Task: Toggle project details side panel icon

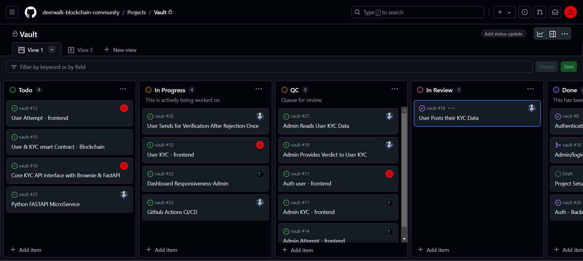Action: tap(553, 34)
